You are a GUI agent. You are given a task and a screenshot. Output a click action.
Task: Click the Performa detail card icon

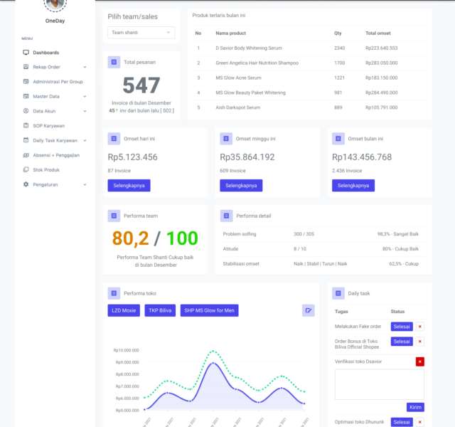[226, 216]
